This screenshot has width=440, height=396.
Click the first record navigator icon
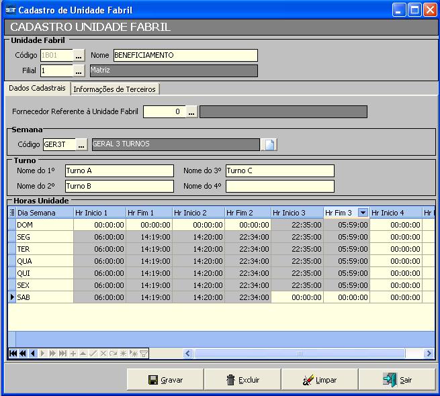(13, 353)
